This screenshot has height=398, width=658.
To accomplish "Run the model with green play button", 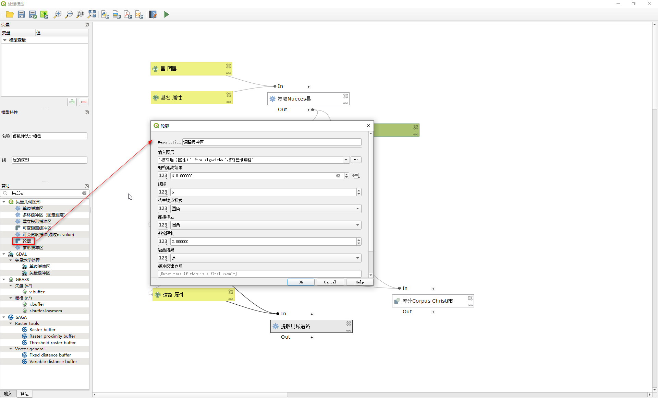I will [x=166, y=14].
